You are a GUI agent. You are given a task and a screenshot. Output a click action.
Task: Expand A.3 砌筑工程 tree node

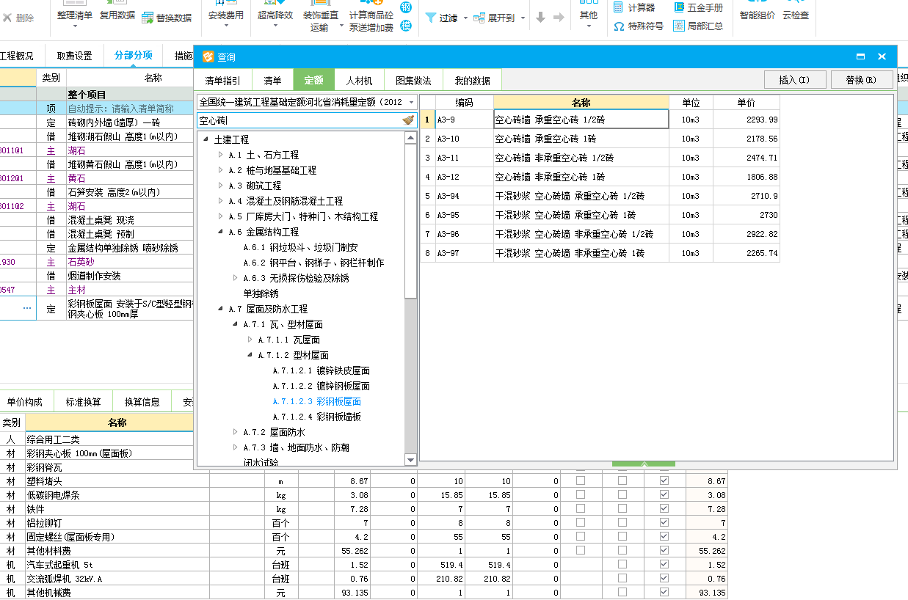pyautogui.click(x=221, y=186)
